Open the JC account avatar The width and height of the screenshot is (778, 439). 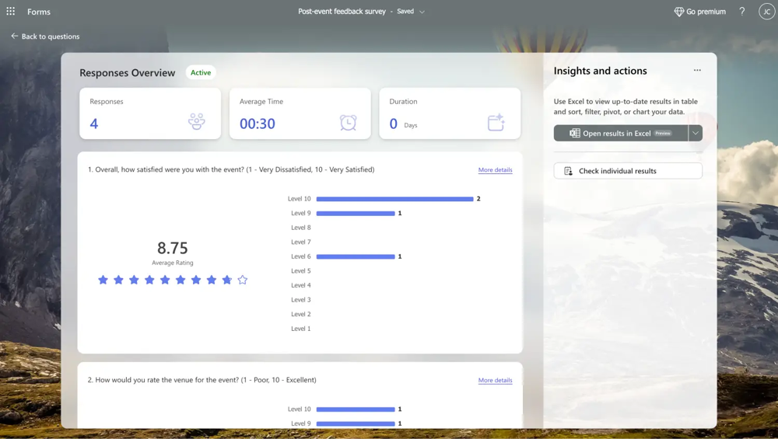tap(766, 12)
